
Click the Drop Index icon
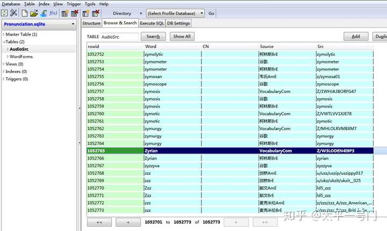[96, 13]
